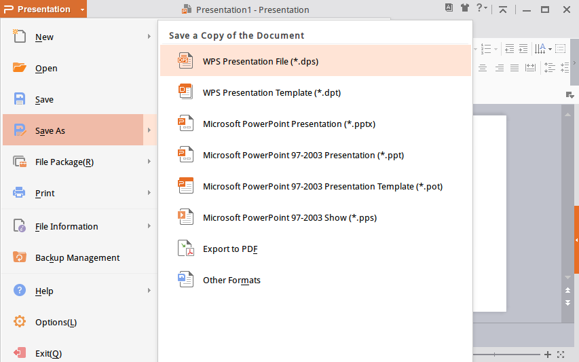Click the zoom slider track

click(508, 355)
